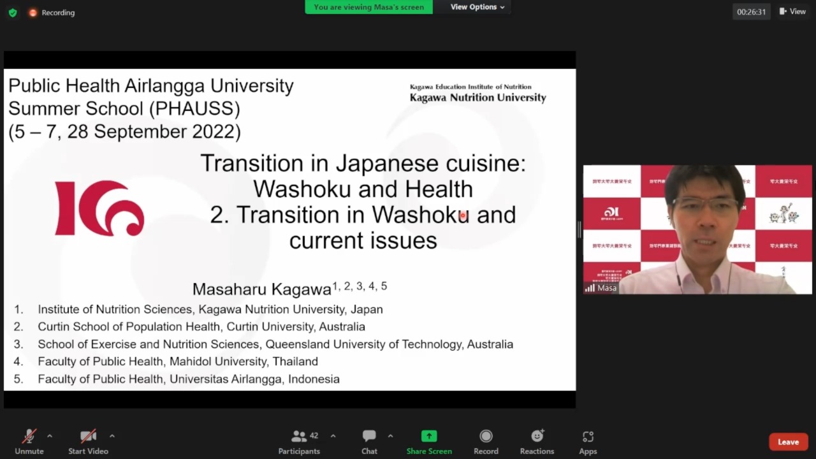Open the Chat panel
Screen dimensions: 816x459
pyautogui.click(x=369, y=442)
